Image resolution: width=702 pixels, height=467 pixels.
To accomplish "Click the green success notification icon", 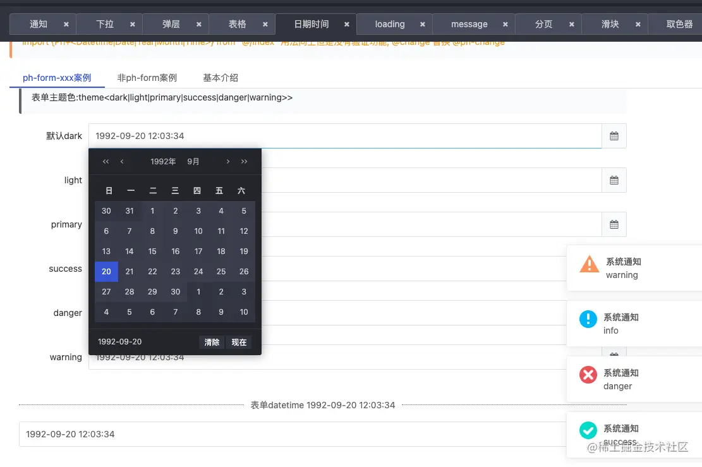I will tap(588, 430).
